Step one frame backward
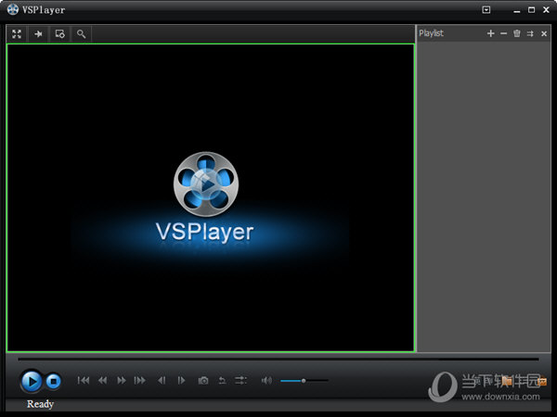 pyautogui.click(x=162, y=380)
